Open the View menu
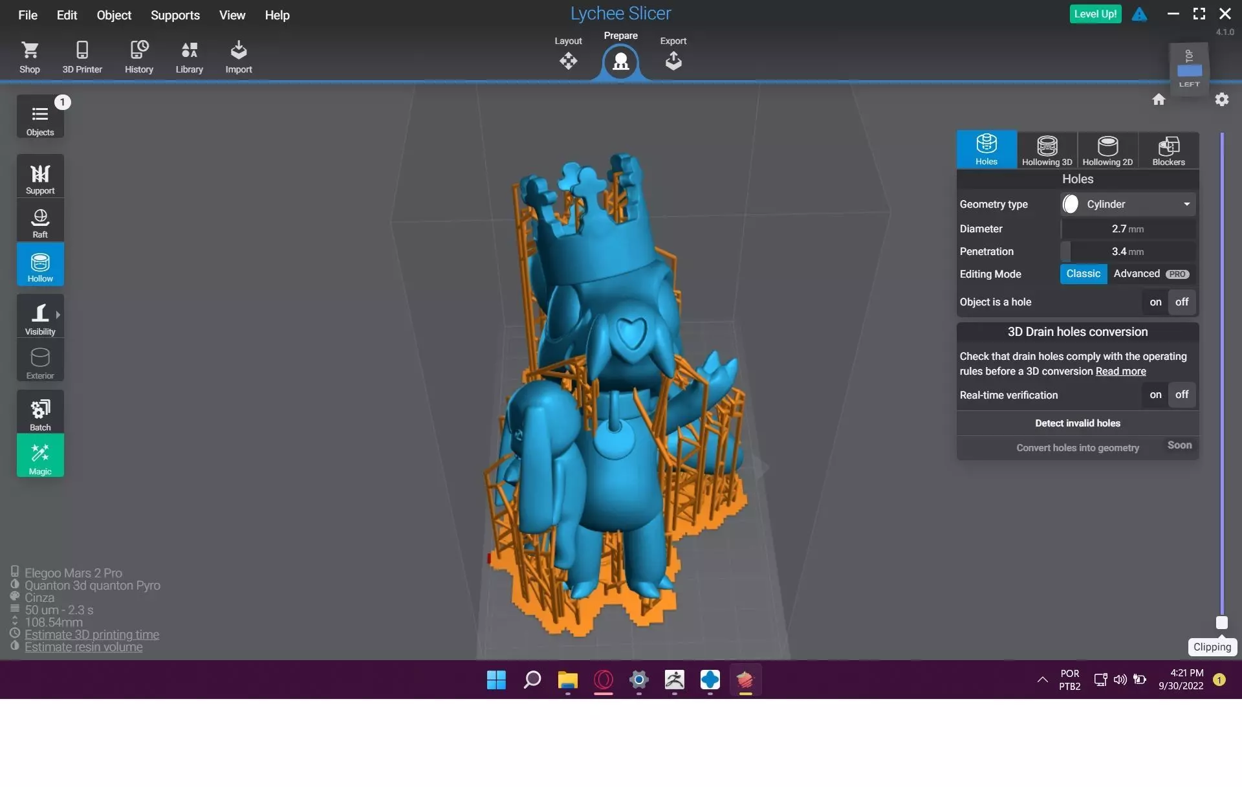This screenshot has height=787, width=1242. click(232, 15)
